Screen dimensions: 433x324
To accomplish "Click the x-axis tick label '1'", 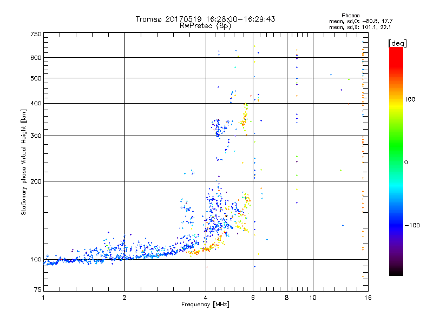I will (43, 298).
